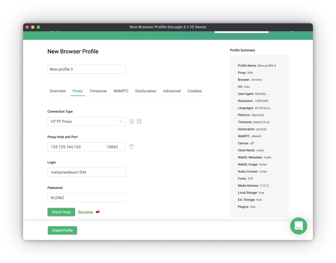This screenshot has width=336, height=263.
Task: Click the Proxy Host and Port label
Action: 62,137
